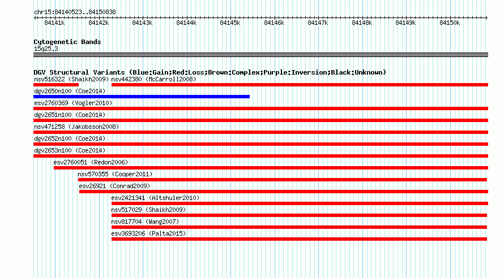
Task: Select the 84146k ruler tick label
Action: click(274, 23)
